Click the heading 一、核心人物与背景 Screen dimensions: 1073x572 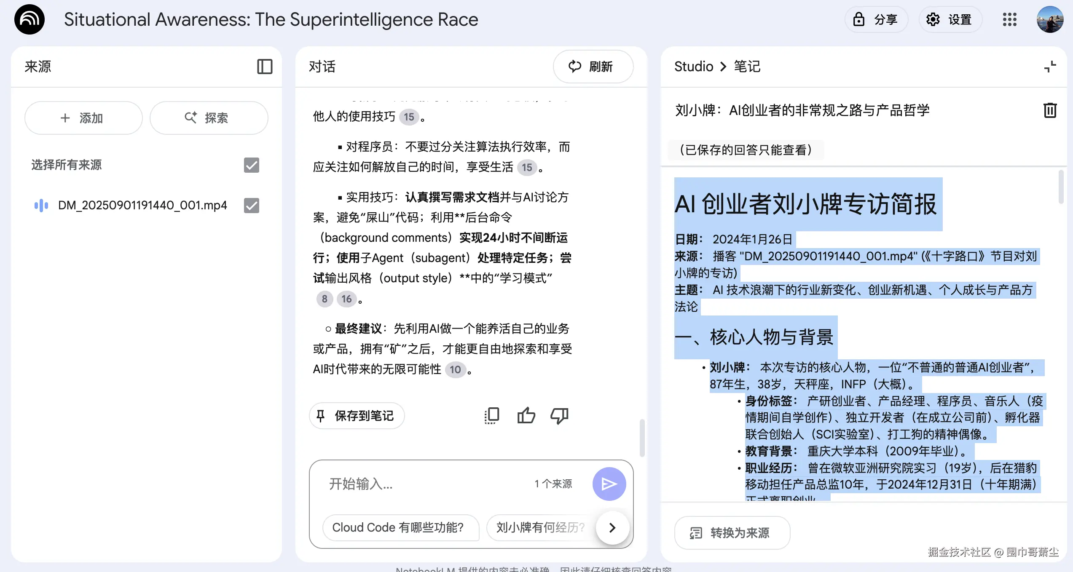(x=754, y=337)
